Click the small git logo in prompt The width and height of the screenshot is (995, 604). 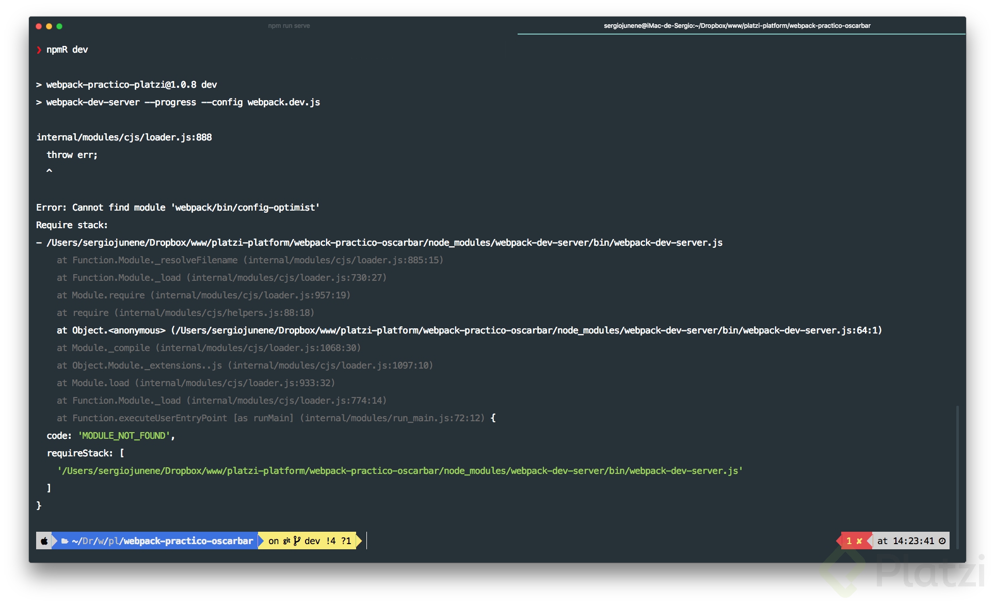(x=286, y=541)
